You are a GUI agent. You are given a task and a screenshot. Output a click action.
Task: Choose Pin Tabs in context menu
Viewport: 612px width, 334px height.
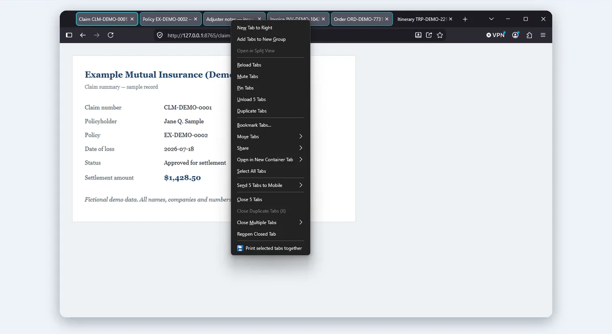[271, 88]
